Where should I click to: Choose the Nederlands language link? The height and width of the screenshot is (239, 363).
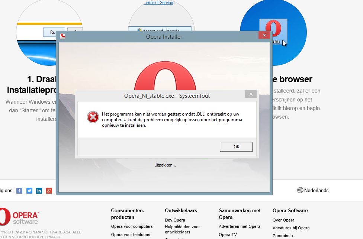[316, 190]
